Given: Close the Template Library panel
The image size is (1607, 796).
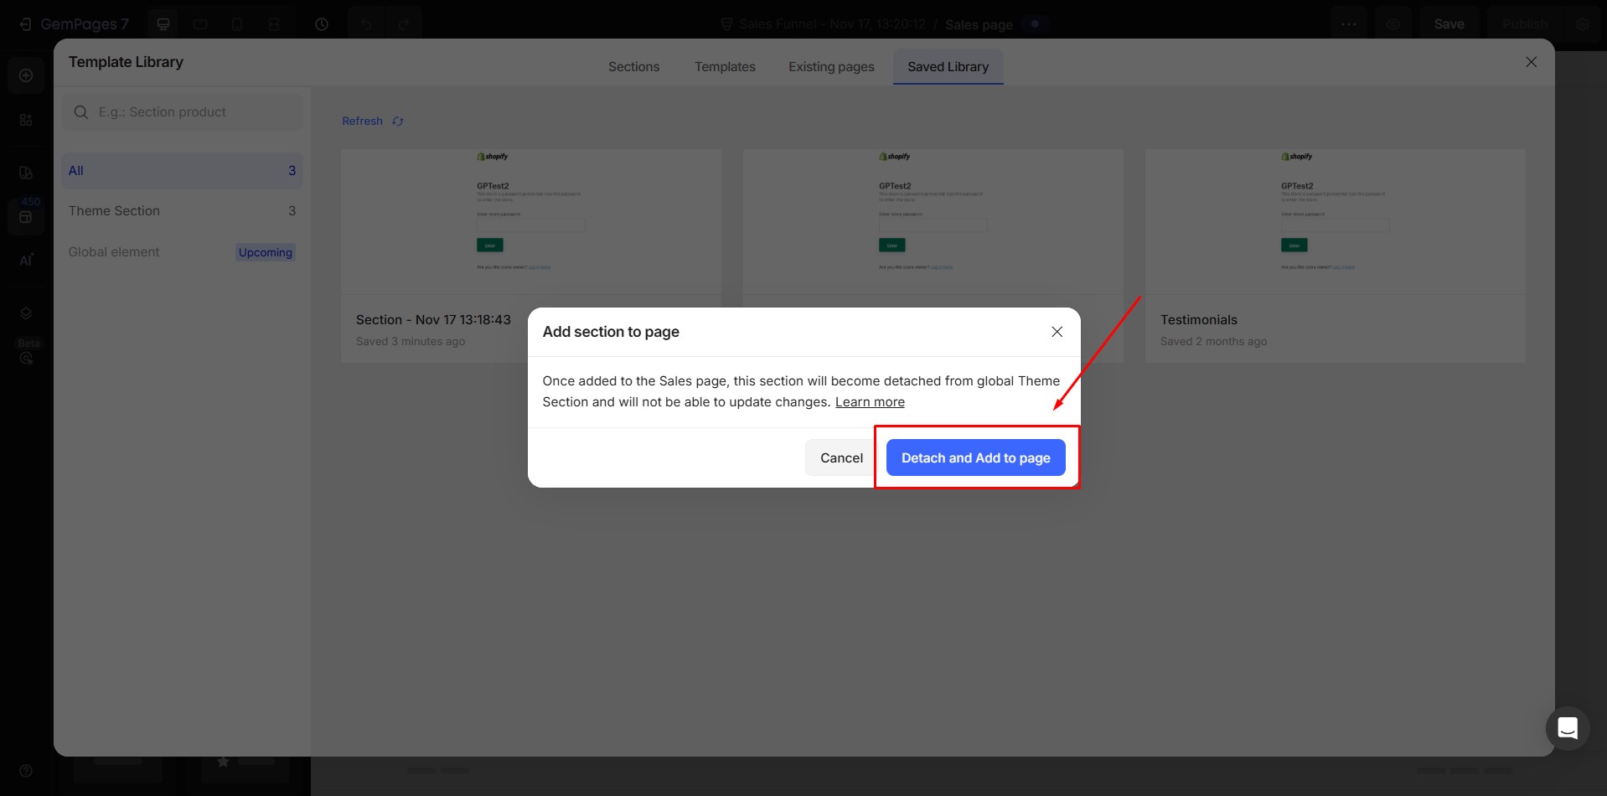Looking at the screenshot, I should tap(1531, 62).
